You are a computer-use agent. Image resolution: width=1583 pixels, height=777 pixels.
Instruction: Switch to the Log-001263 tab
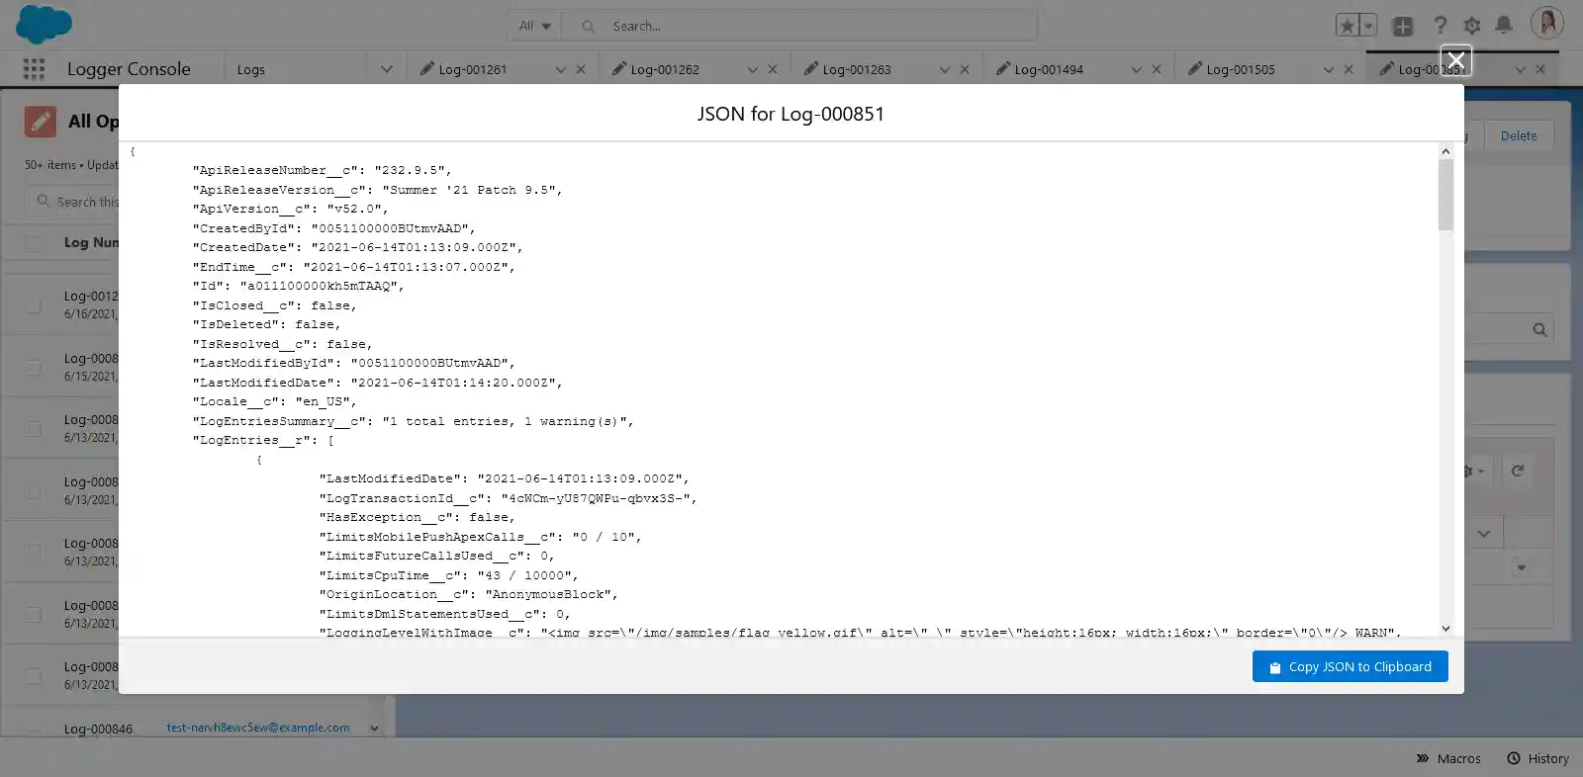856,69
